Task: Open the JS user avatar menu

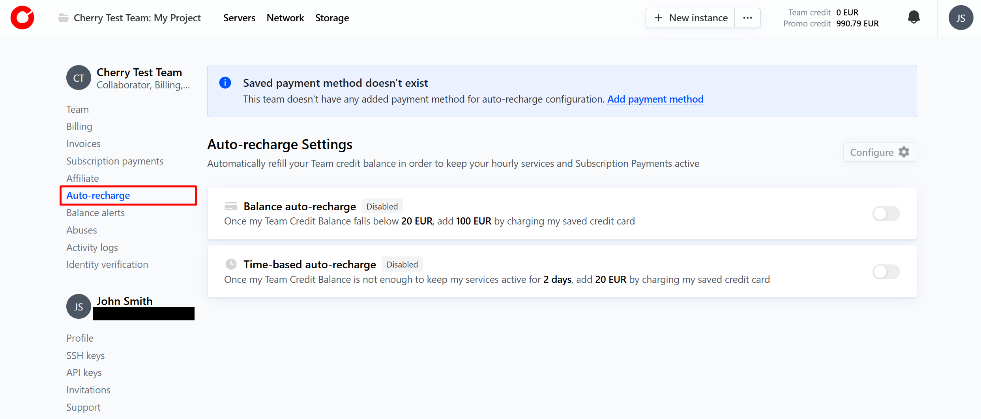Action: click(x=960, y=18)
